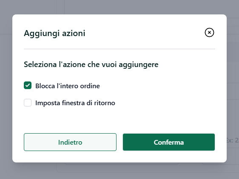Click the greyed page card edge below the dialog
Image resolution: width=239 pixels, height=179 pixels.
119,168
